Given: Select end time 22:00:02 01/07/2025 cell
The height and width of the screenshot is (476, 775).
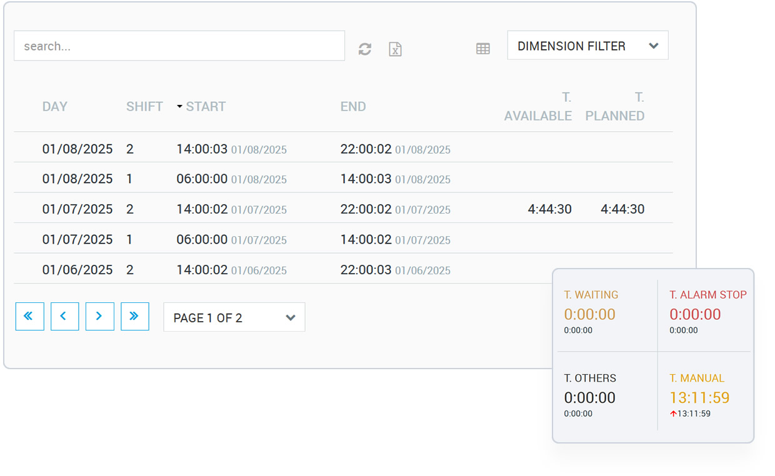Looking at the screenshot, I should point(396,209).
